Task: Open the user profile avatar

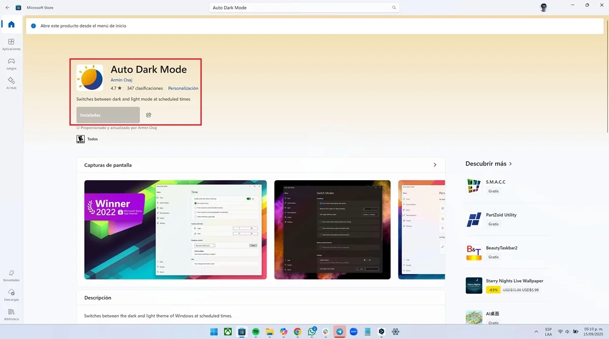Action: [544, 8]
